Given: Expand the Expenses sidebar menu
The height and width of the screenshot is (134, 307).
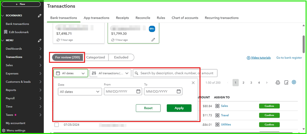Looking at the screenshot, I should tap(40, 74).
